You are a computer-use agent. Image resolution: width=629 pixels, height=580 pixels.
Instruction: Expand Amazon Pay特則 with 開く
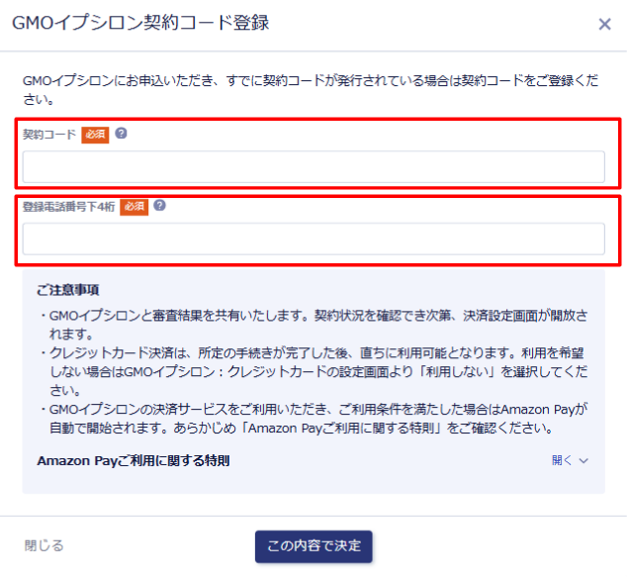(562, 460)
